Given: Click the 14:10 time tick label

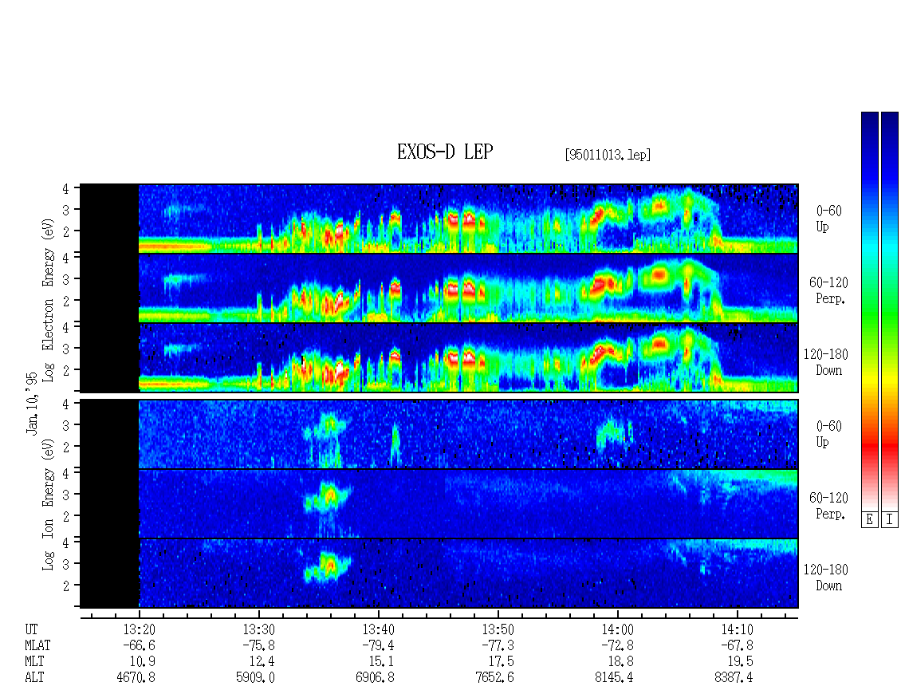Looking at the screenshot, I should pos(737,629).
